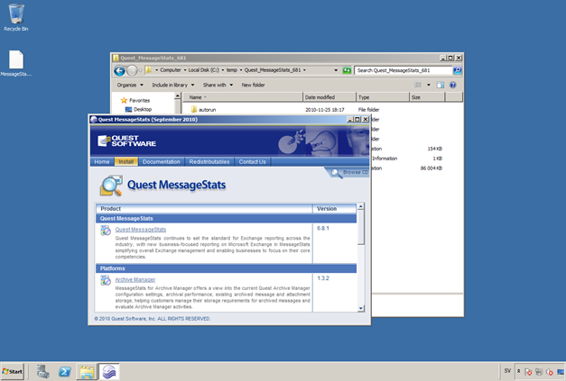Screen dimensions: 566x381
Task: Click navigation pane scroll up arrow
Action: (177, 96)
